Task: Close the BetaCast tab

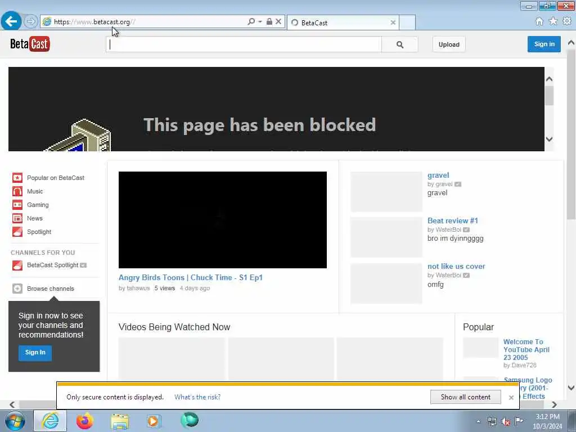Action: point(393,22)
